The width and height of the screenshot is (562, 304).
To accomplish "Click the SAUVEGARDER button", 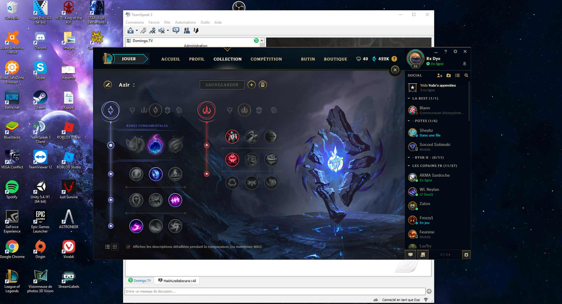I will click(222, 85).
